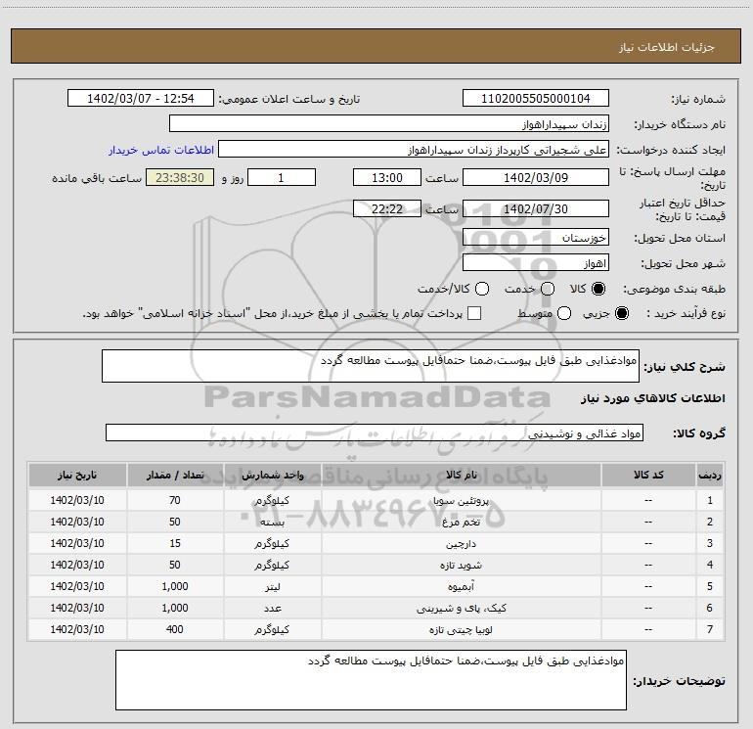Image resolution: width=753 pixels, height=729 pixels.
Task: Select the خدمت radio button
Action: point(548,289)
